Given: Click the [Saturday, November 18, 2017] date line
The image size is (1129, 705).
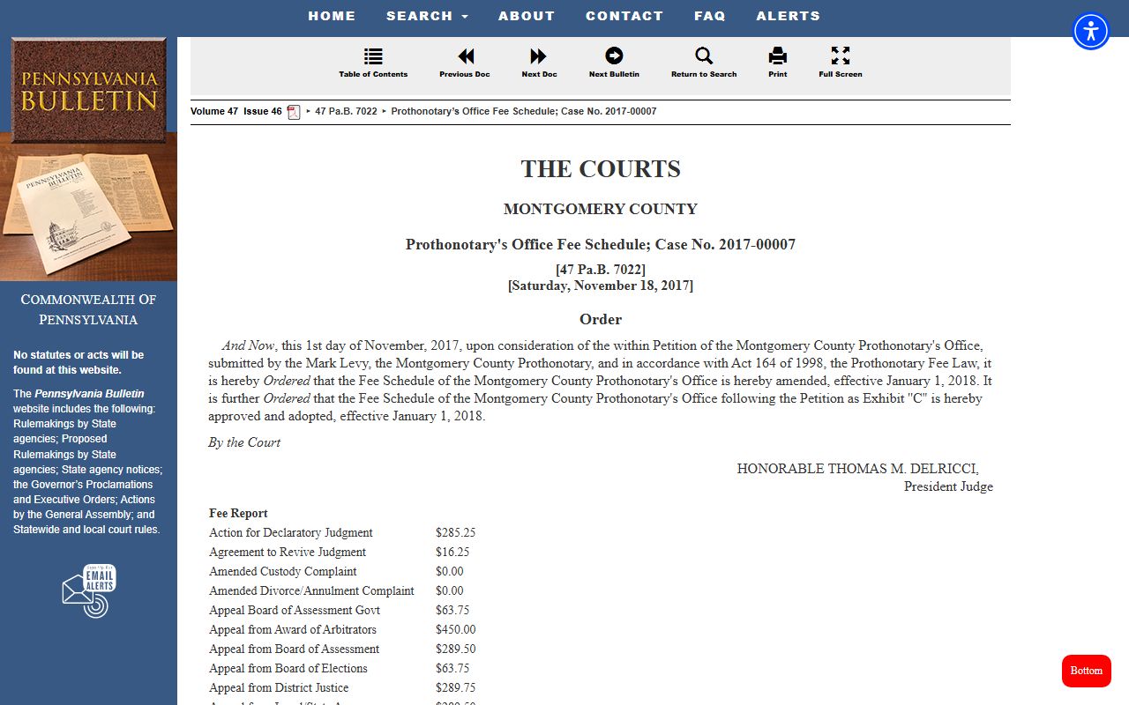Looking at the screenshot, I should tap(601, 286).
